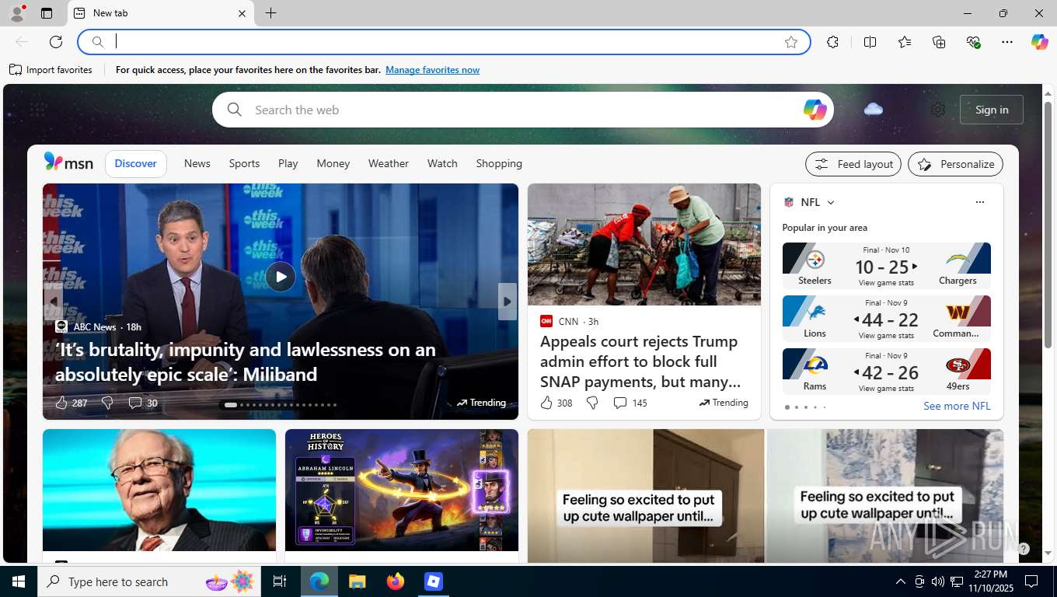Open the notification center icon

tap(1031, 581)
